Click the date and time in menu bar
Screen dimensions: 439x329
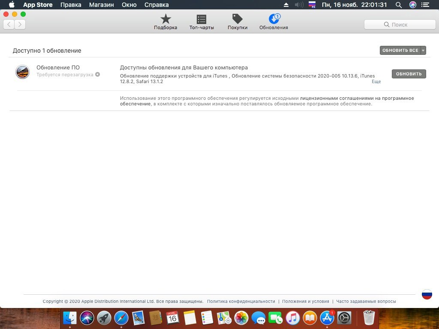coord(355,5)
